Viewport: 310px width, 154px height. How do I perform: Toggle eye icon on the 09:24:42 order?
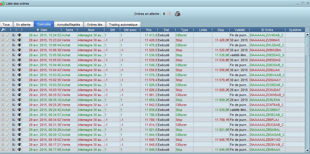pyautogui.click(x=19, y=110)
